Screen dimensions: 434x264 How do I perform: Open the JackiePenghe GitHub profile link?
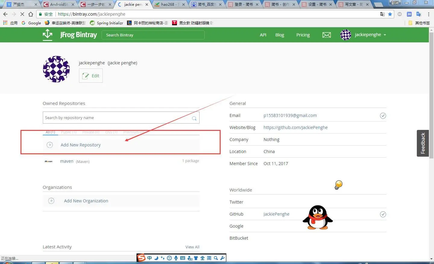tap(276, 214)
